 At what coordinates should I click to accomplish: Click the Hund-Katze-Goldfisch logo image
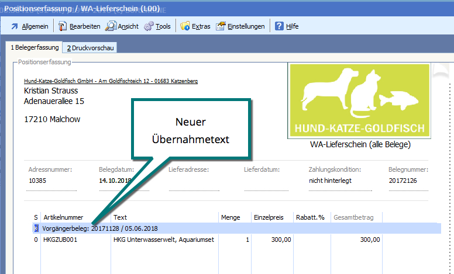click(359, 100)
